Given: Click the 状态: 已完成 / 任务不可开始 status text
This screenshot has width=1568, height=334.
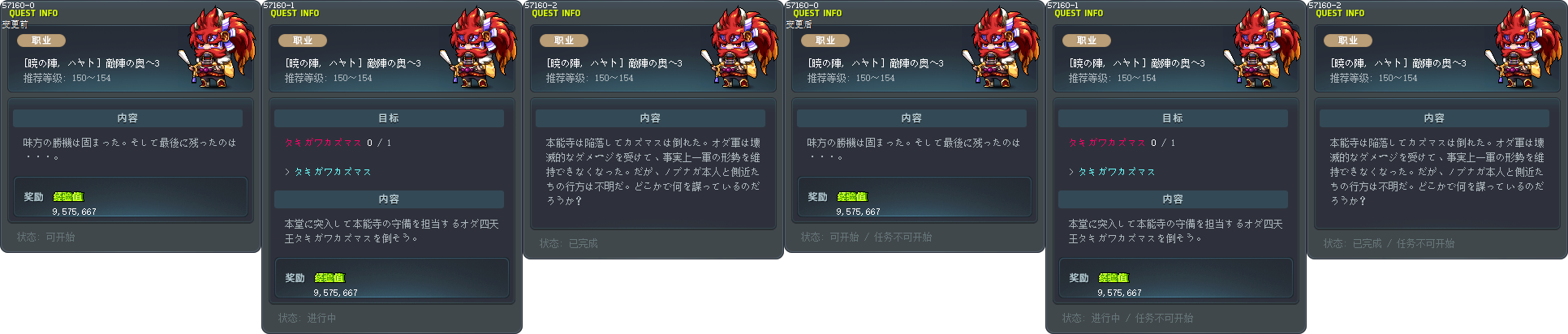Looking at the screenshot, I should 1389,243.
